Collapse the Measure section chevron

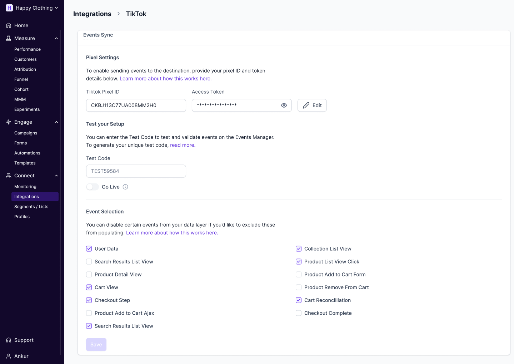click(x=56, y=38)
